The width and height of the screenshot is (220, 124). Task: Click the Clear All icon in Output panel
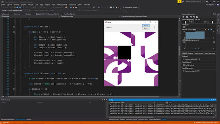point(167,103)
